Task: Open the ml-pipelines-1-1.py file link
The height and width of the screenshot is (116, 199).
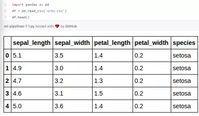Action: (19, 26)
